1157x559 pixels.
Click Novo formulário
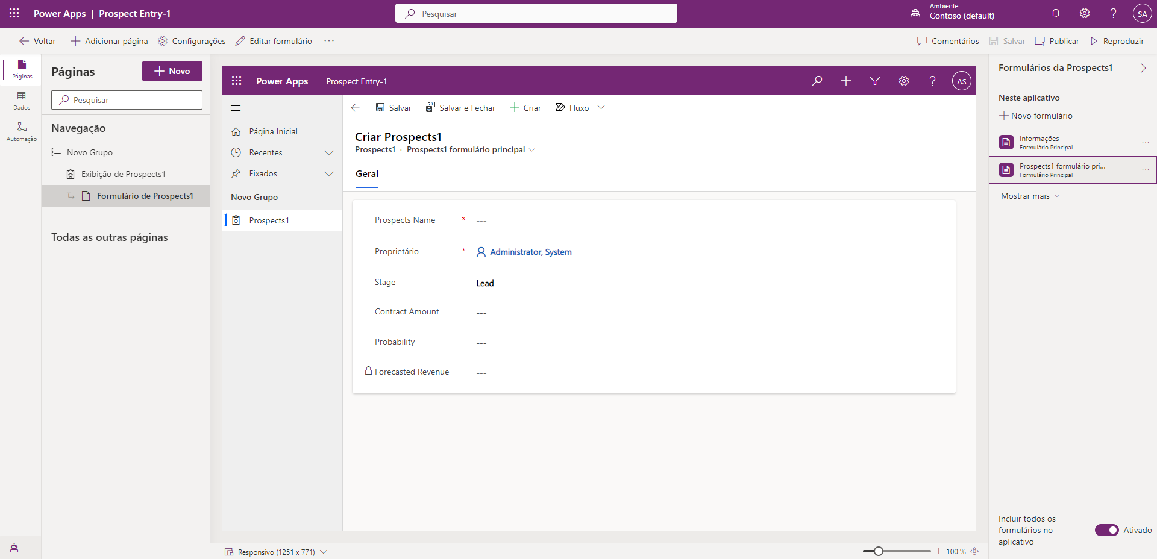(1036, 116)
